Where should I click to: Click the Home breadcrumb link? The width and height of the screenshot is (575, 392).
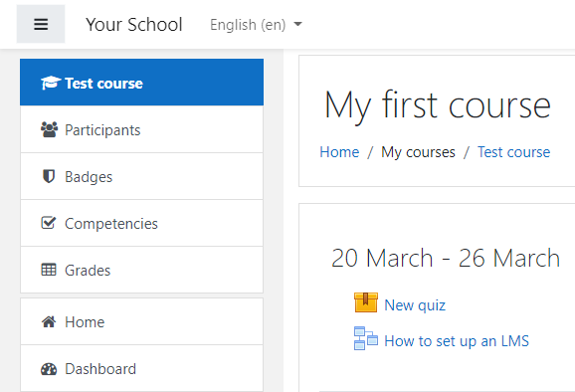[x=339, y=152]
